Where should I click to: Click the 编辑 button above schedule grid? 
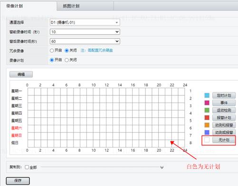pyautogui.click(x=21, y=74)
